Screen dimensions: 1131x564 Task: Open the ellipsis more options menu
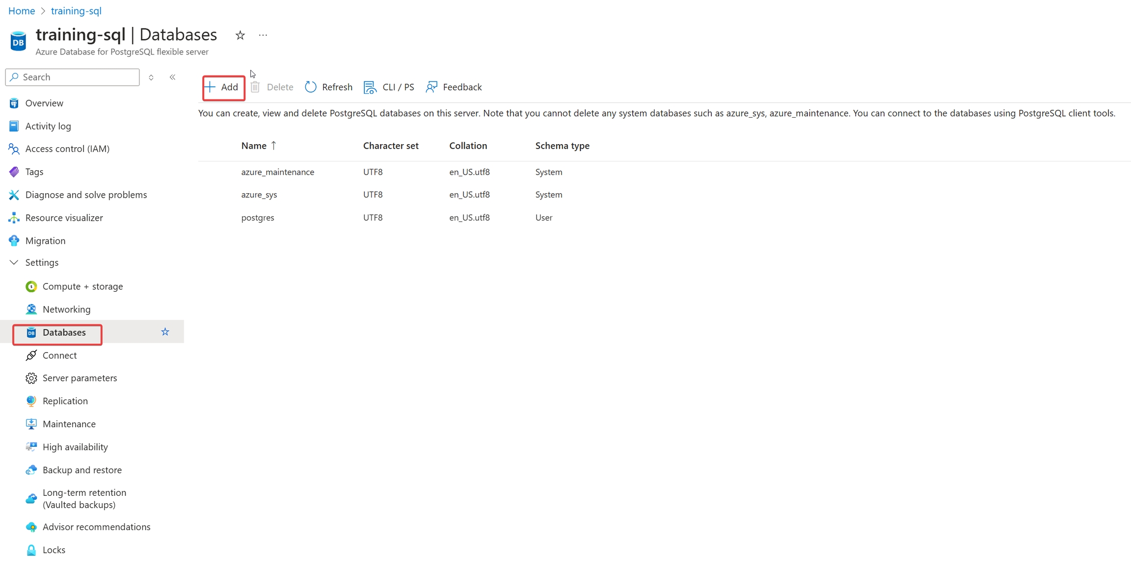click(263, 35)
